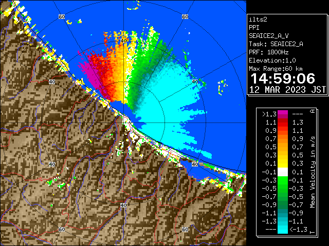Click the 40 ring label over orange echo
The image size is (329, 246).
(123, 41)
